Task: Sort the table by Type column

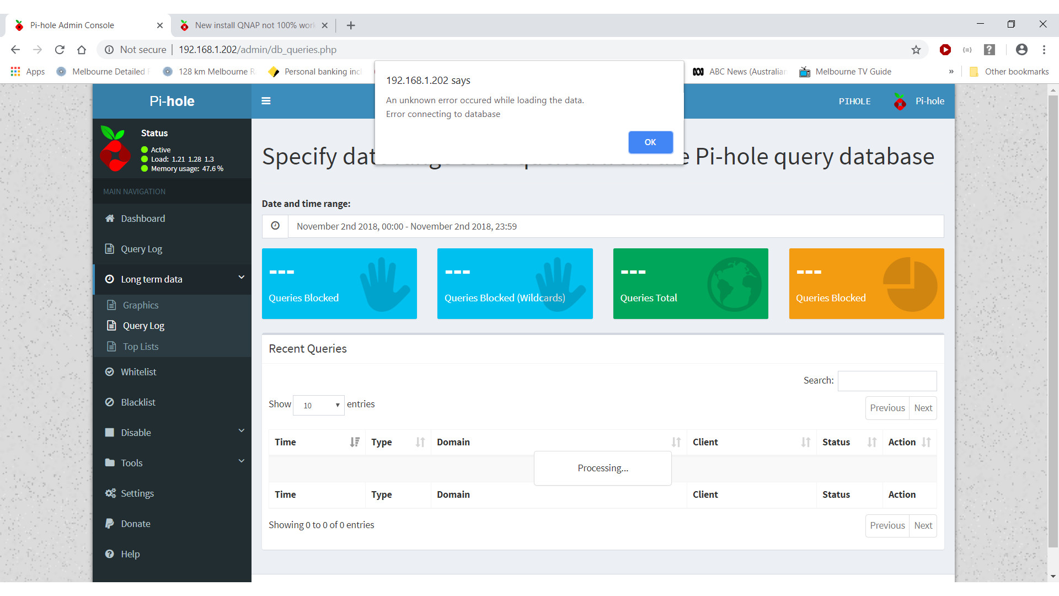Action: [x=398, y=442]
